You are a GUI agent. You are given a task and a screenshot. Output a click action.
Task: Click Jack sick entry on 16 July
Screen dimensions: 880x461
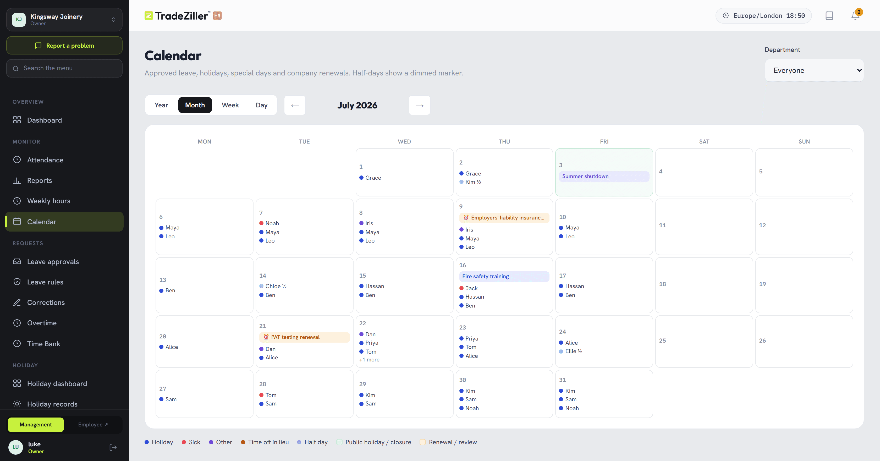468,288
